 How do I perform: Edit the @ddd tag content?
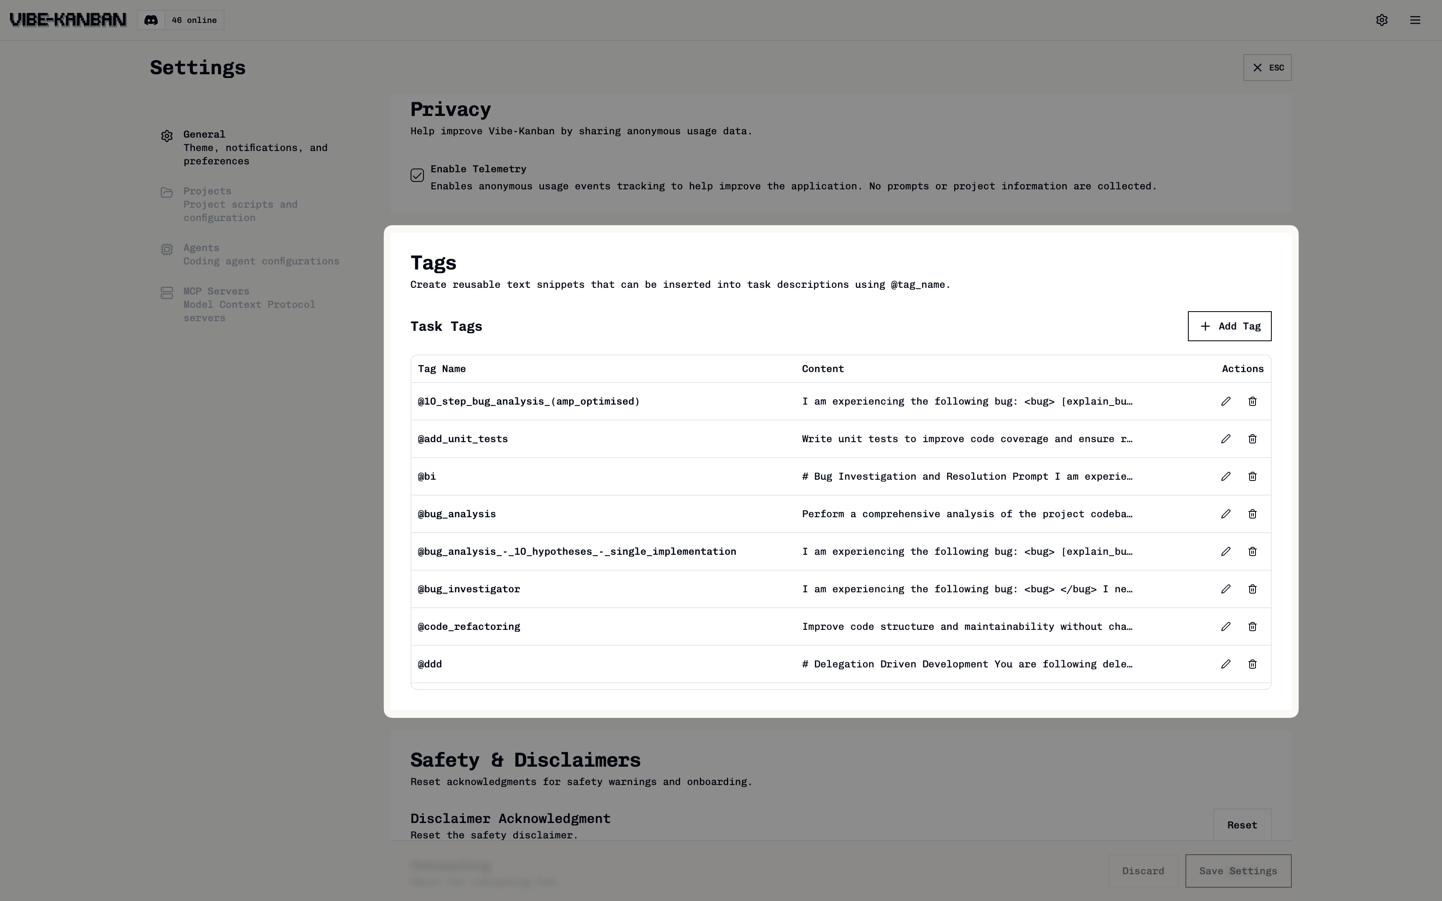pyautogui.click(x=1225, y=664)
